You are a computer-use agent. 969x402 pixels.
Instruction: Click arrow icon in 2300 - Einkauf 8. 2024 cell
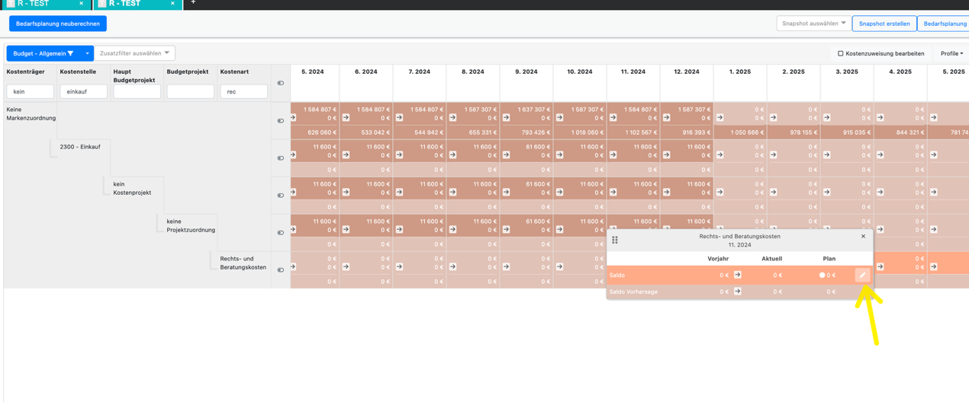pyautogui.click(x=453, y=155)
